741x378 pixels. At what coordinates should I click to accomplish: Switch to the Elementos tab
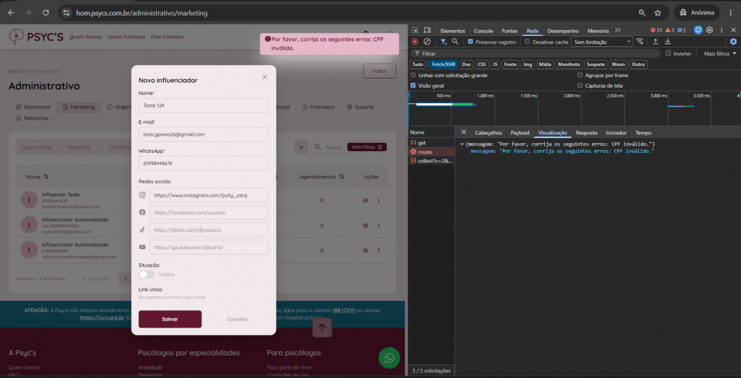[x=453, y=31]
